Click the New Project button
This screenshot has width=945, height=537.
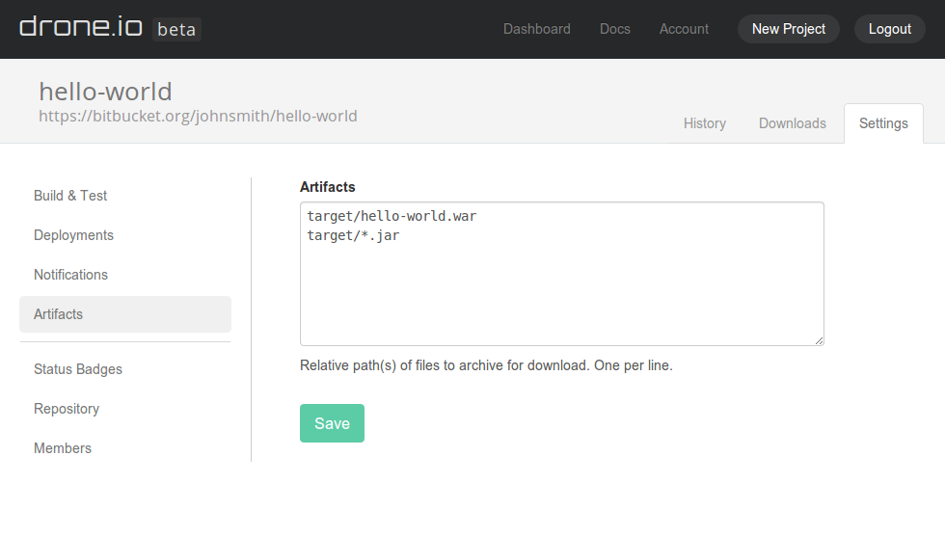788,29
